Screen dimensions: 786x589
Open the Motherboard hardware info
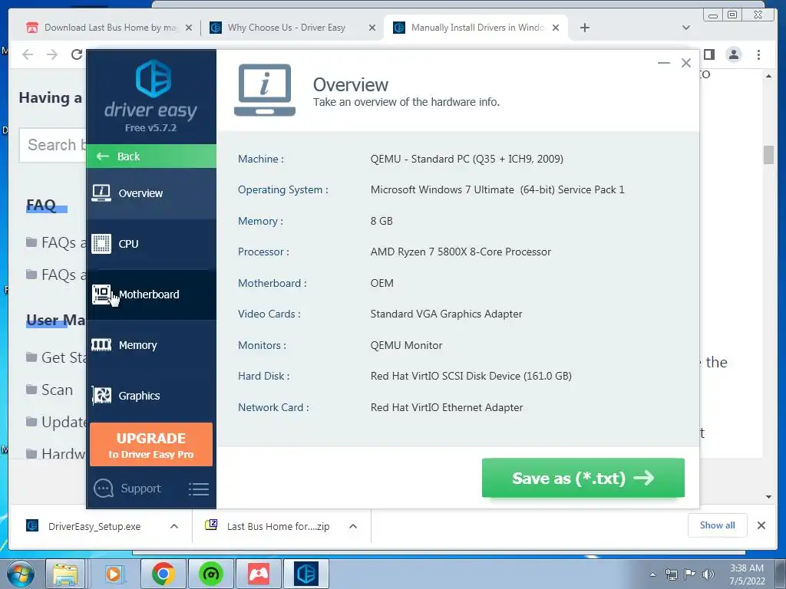[151, 294]
